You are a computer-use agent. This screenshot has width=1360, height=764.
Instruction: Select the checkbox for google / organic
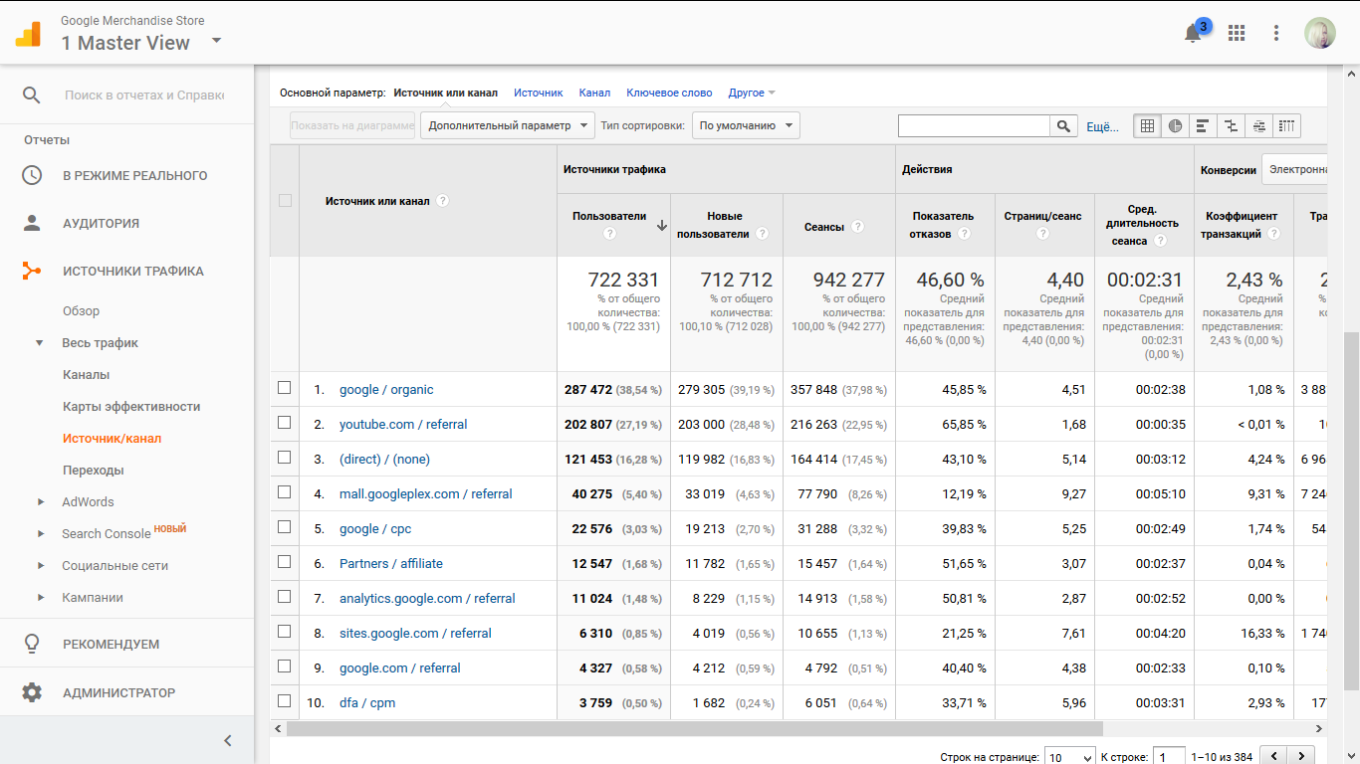tap(285, 389)
